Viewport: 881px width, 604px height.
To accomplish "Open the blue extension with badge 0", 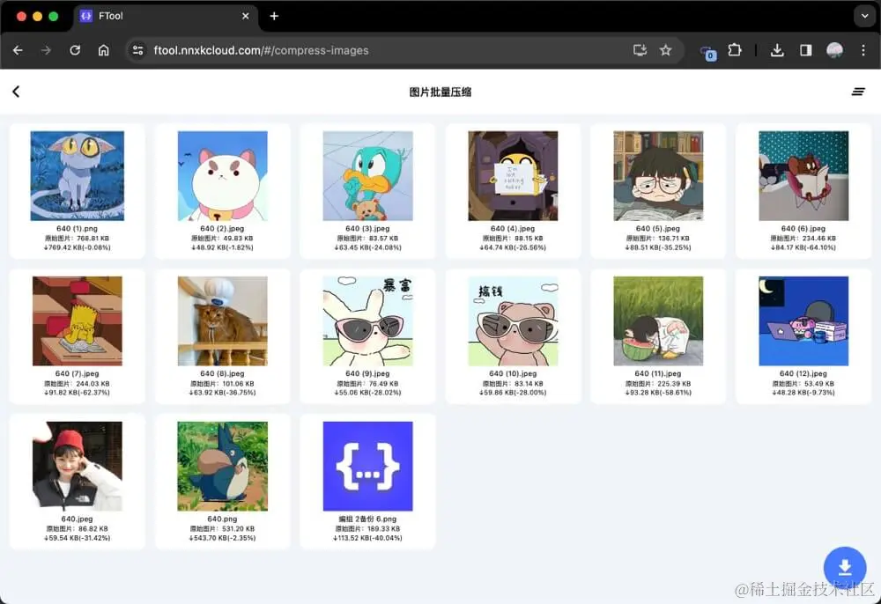I will tap(708, 52).
